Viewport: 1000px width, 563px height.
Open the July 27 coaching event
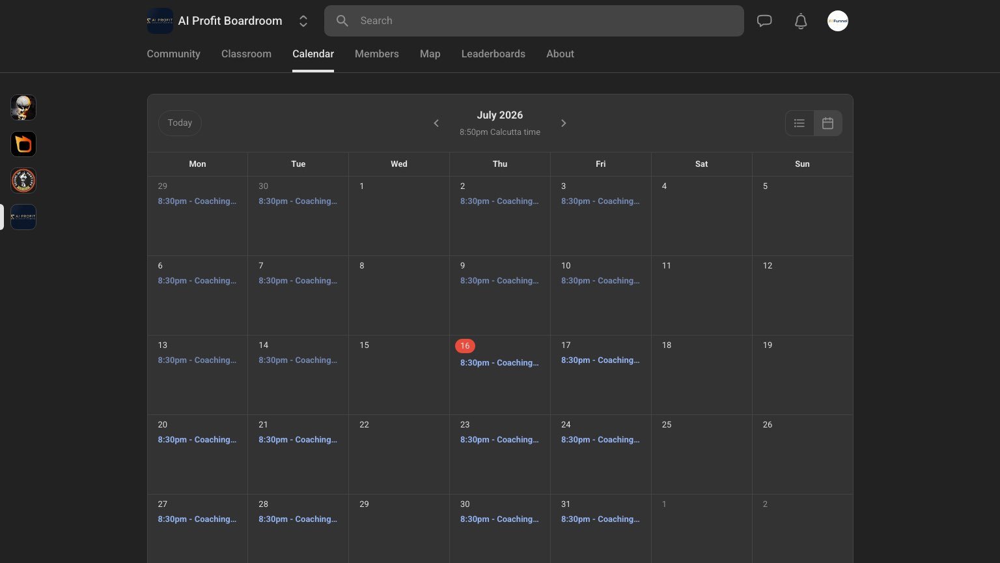click(x=197, y=519)
